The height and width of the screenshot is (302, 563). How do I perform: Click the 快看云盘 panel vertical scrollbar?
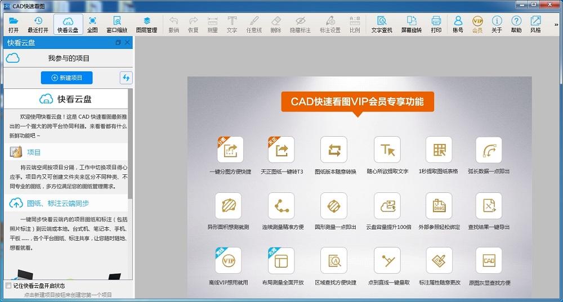[x=130, y=141]
